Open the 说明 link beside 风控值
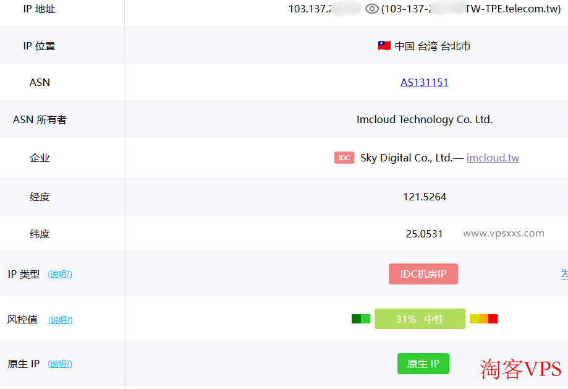This screenshot has width=568, height=389. tap(60, 320)
